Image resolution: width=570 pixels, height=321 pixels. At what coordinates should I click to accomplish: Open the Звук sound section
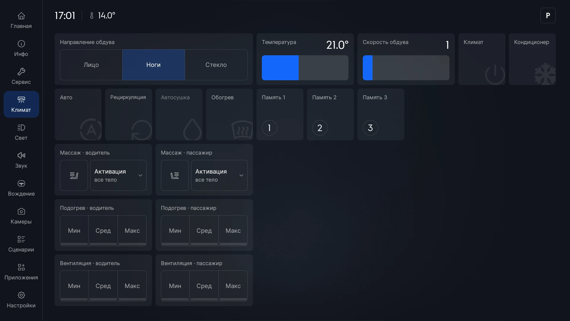[21, 160]
